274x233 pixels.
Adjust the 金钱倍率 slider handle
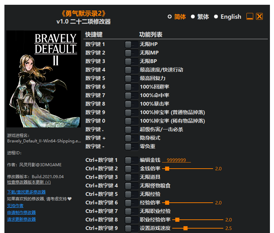point(167,169)
